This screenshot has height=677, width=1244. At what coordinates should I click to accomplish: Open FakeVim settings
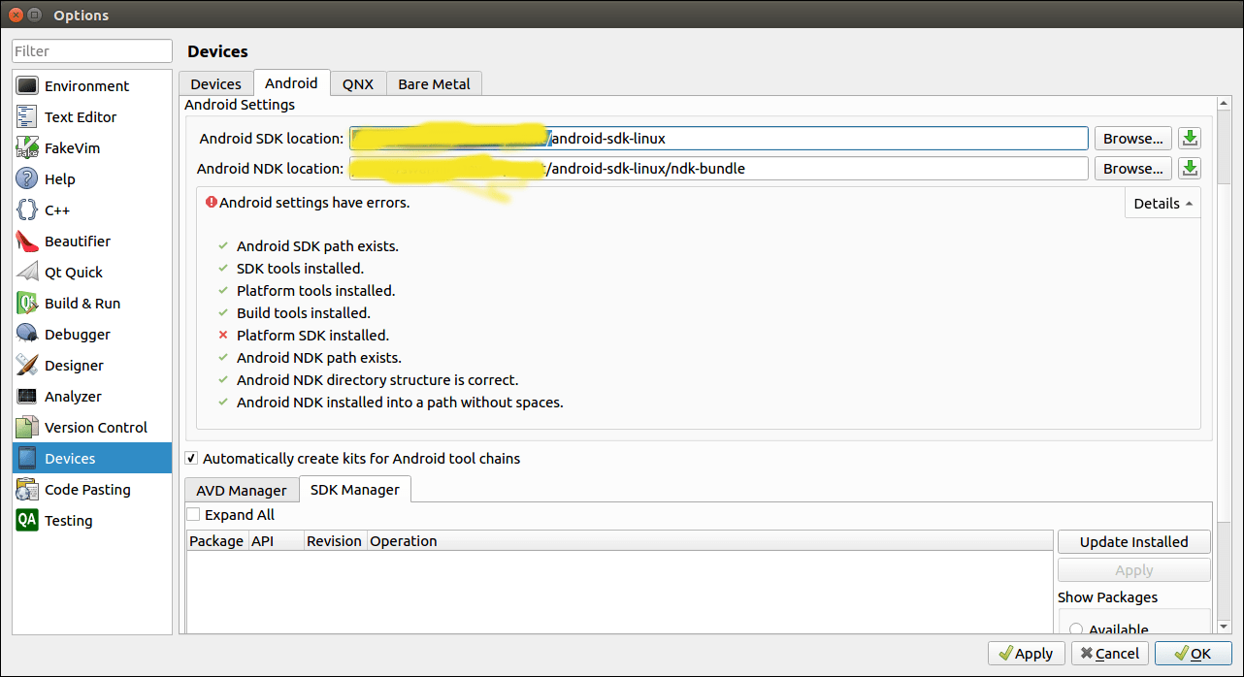coord(92,148)
